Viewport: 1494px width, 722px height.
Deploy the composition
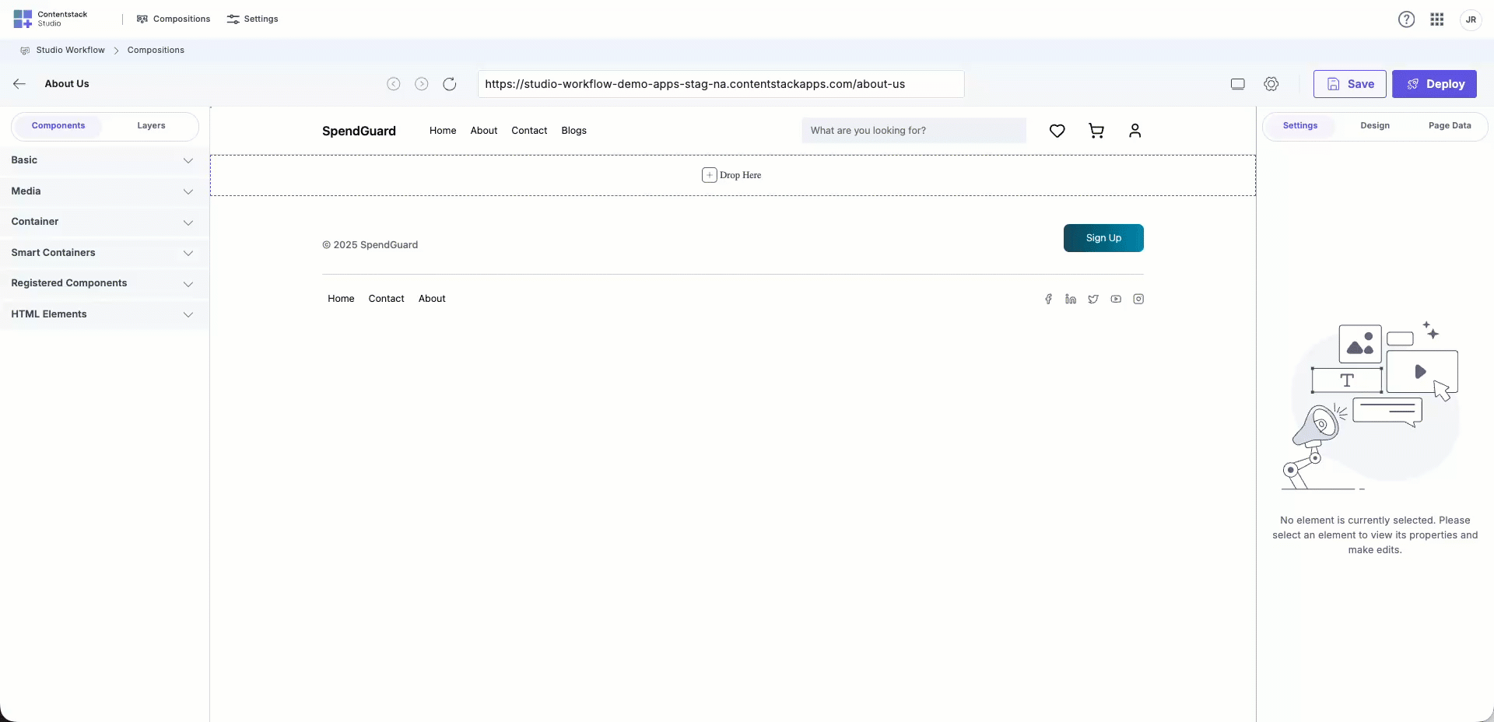(x=1434, y=84)
